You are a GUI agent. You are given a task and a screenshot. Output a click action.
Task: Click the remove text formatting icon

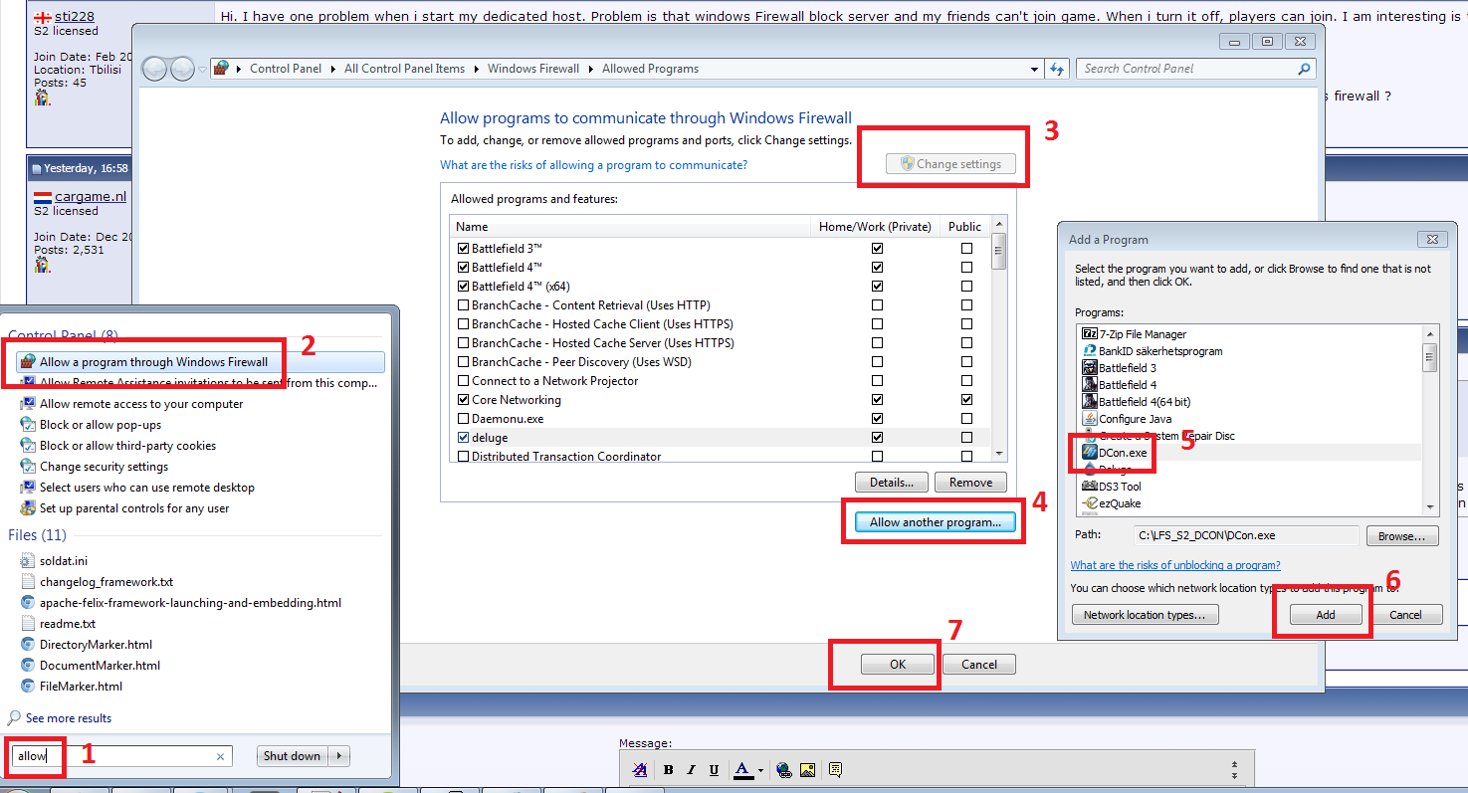pos(642,769)
